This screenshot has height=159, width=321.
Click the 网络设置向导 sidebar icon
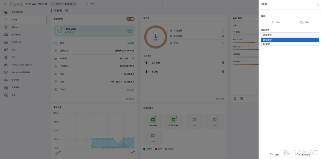[6, 12]
